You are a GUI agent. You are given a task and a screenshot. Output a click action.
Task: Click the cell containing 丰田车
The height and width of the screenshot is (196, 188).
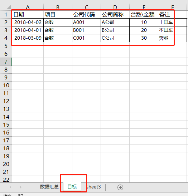173,23
